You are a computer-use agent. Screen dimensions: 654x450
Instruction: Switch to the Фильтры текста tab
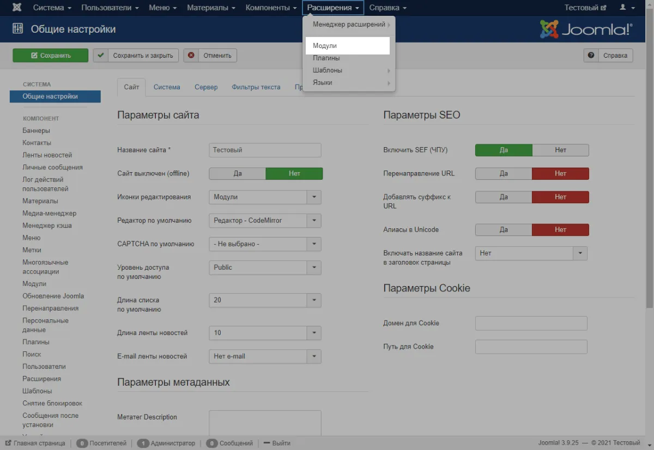(256, 87)
